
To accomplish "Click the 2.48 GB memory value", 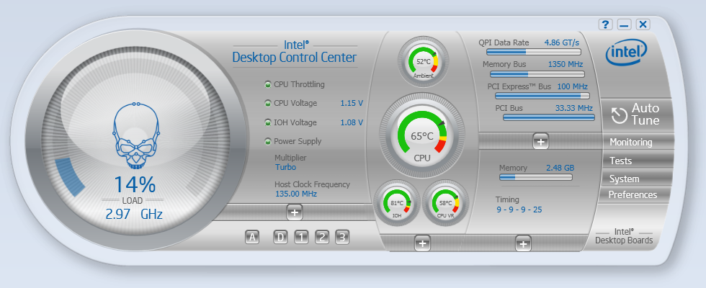I will tap(560, 168).
